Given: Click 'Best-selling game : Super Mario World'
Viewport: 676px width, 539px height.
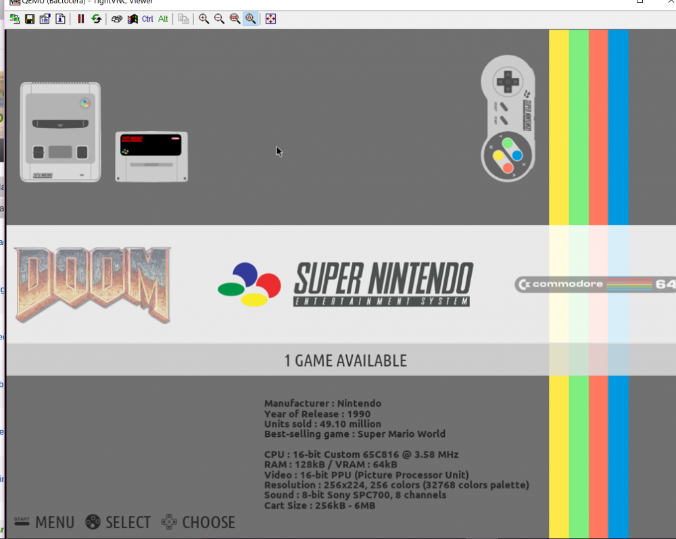Looking at the screenshot, I should [355, 433].
